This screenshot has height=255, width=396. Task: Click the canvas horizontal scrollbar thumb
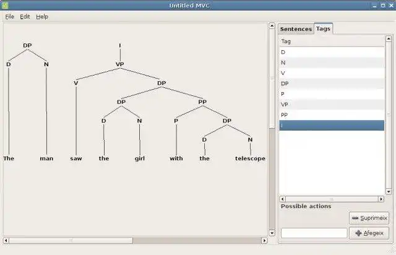pos(71,240)
